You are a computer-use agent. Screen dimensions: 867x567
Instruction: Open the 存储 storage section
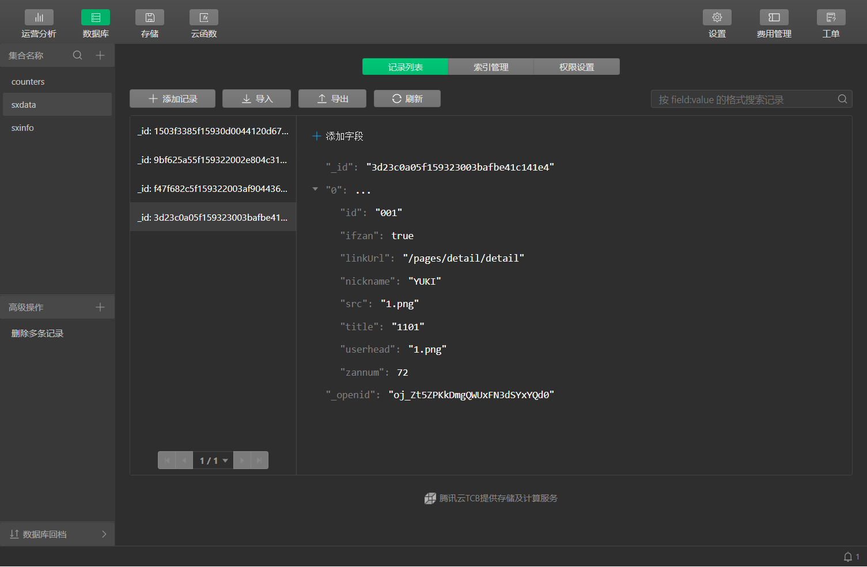[150, 24]
